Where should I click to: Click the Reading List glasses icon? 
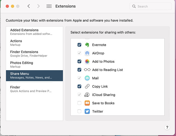tap(87, 70)
